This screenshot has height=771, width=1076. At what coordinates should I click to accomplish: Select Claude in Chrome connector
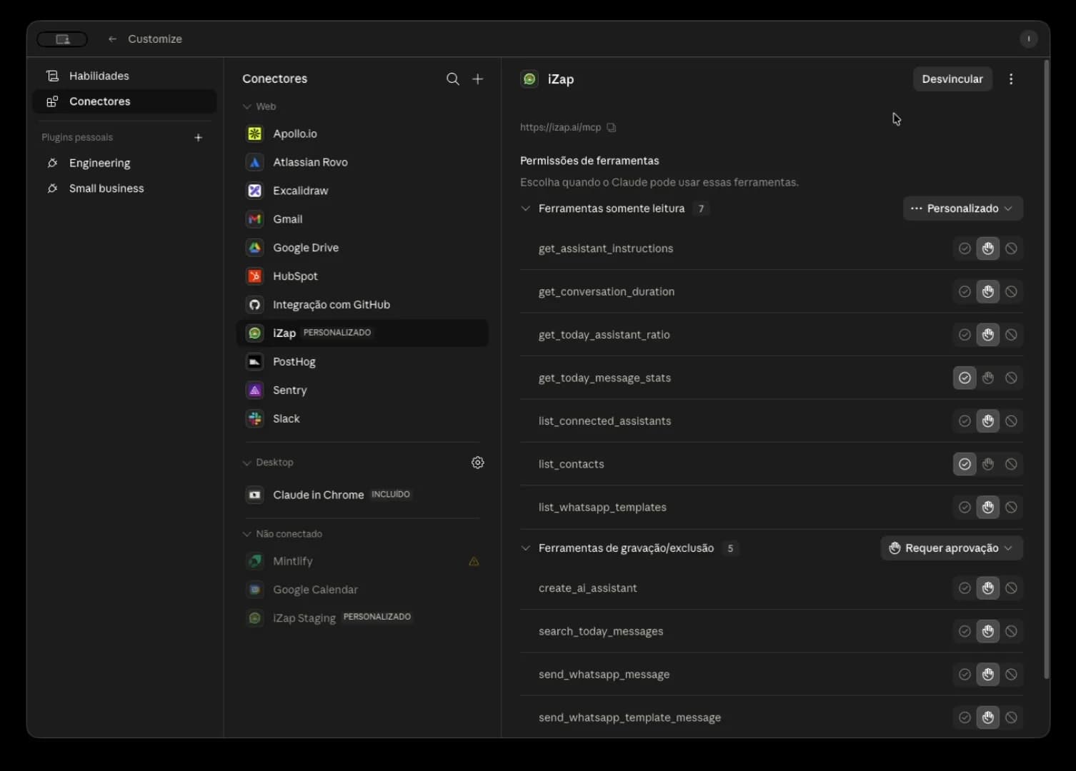pos(362,495)
